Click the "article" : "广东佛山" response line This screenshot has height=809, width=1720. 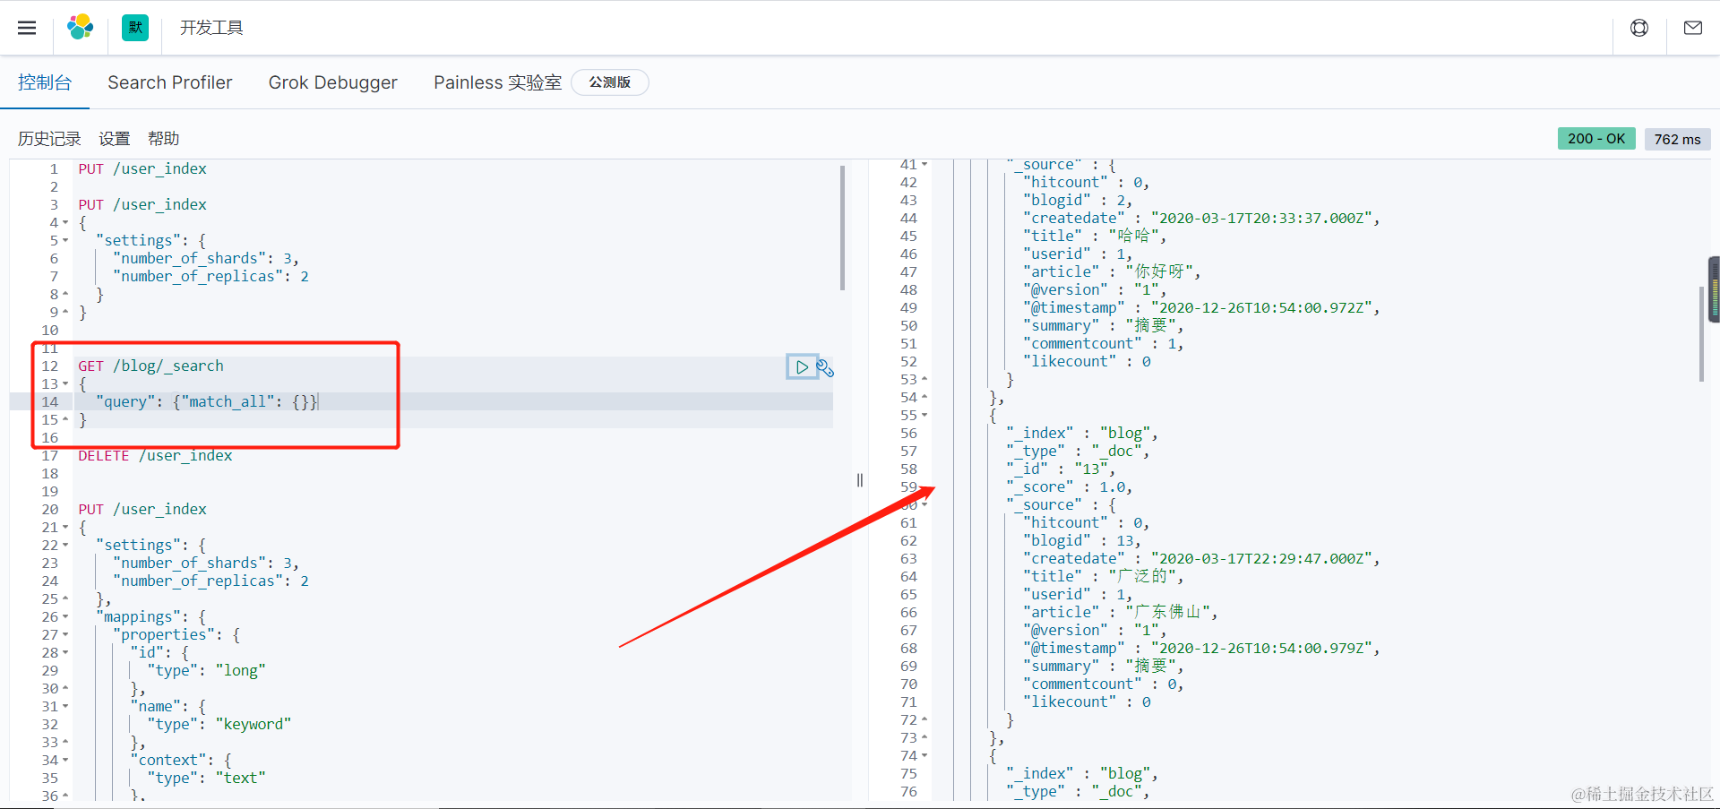(1120, 612)
